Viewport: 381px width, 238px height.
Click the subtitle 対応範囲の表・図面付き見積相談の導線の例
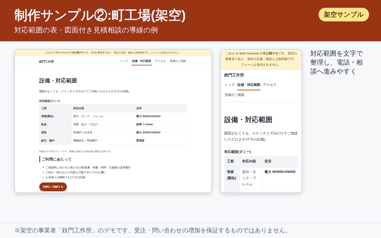pos(86,30)
